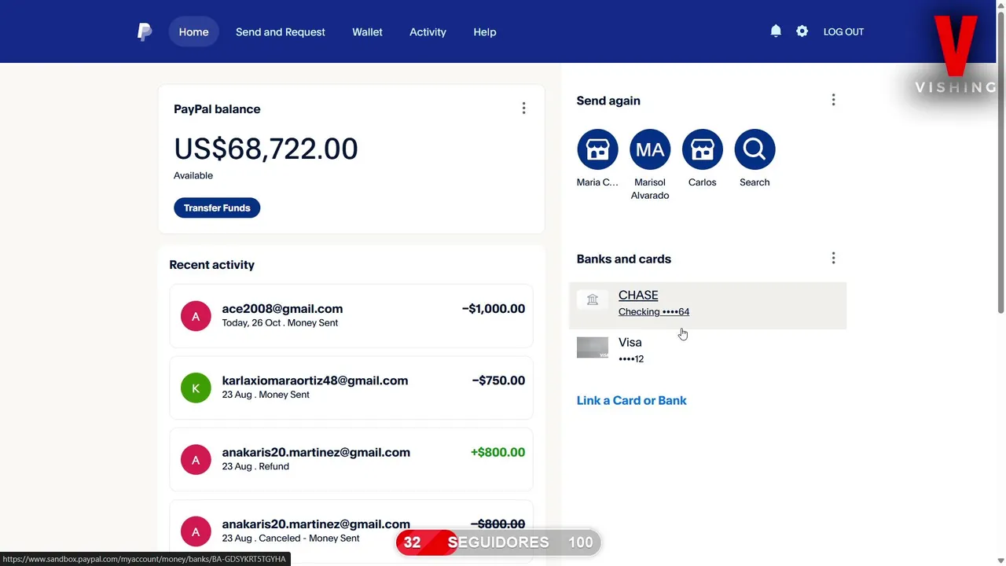This screenshot has width=1006, height=566.
Task: Open account settings gear
Action: 802,31
